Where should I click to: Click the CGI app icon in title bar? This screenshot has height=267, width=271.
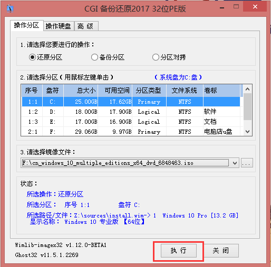point(10,8)
